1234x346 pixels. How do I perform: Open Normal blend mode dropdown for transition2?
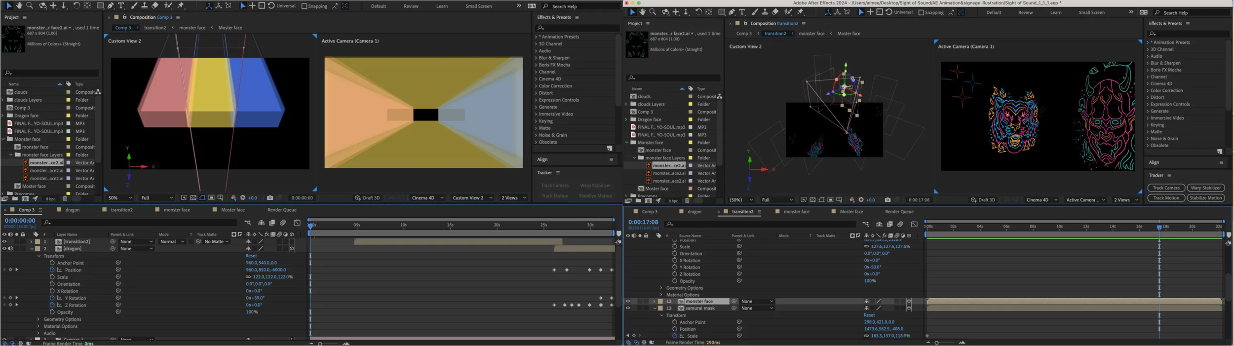point(172,241)
